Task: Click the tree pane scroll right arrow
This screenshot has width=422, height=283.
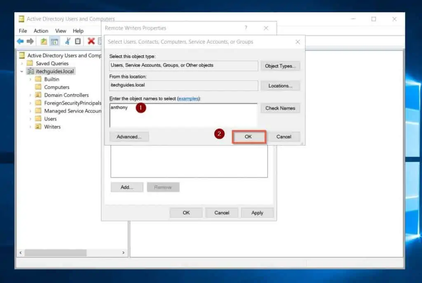Action: (123, 253)
